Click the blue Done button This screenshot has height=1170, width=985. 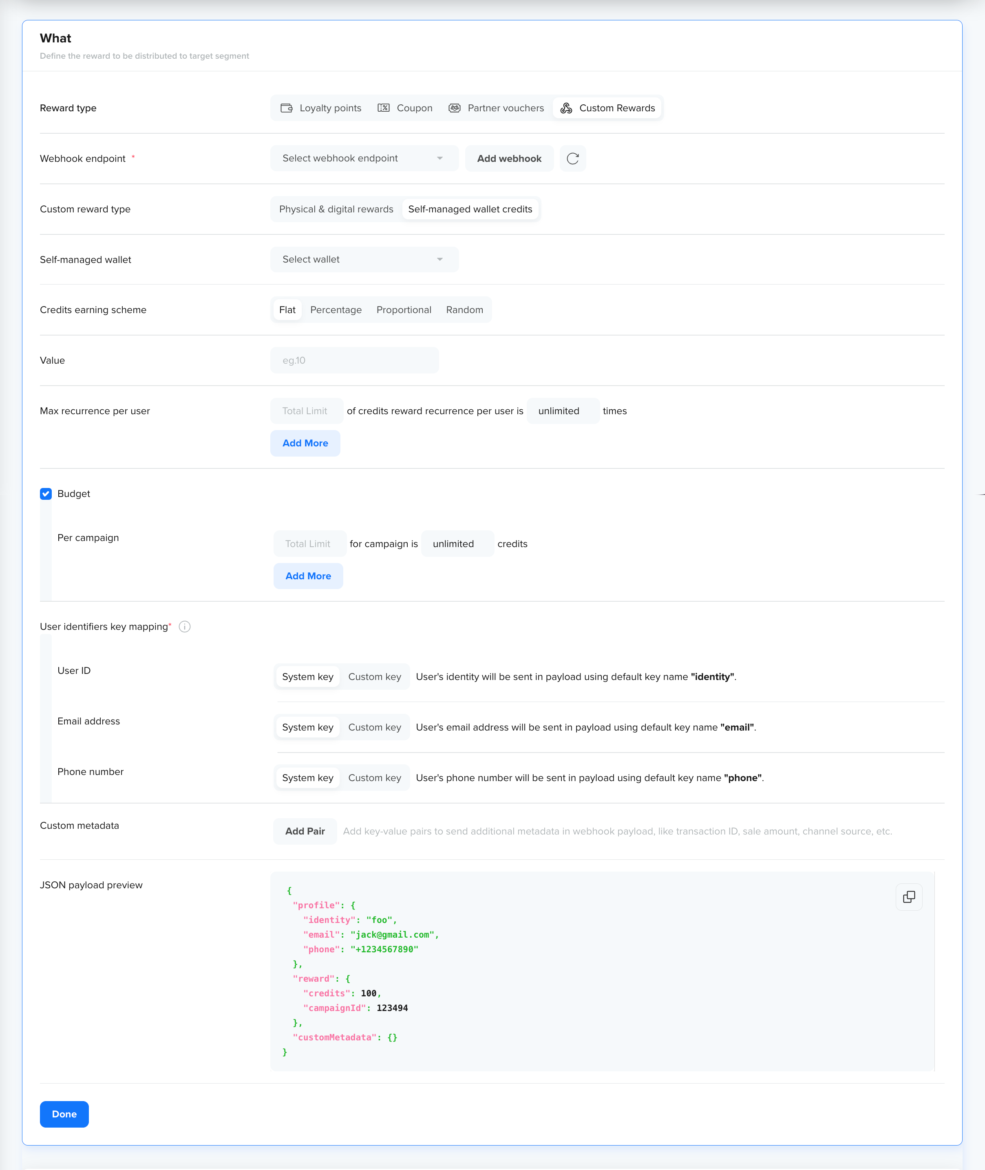coord(64,1114)
